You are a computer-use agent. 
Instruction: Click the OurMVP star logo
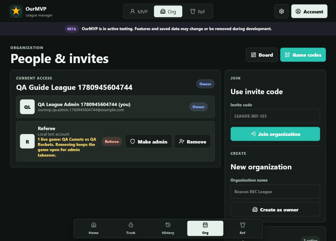tap(16, 11)
